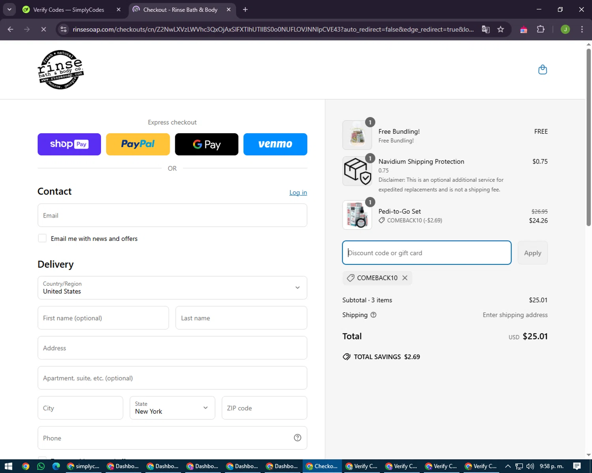592x473 pixels.
Task: Click the Shipping help question mark icon
Action: (373, 315)
